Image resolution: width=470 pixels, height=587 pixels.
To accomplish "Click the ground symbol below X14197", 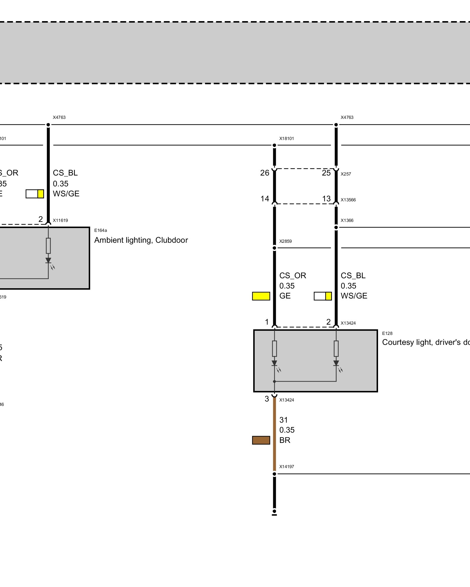I will [x=274, y=512].
